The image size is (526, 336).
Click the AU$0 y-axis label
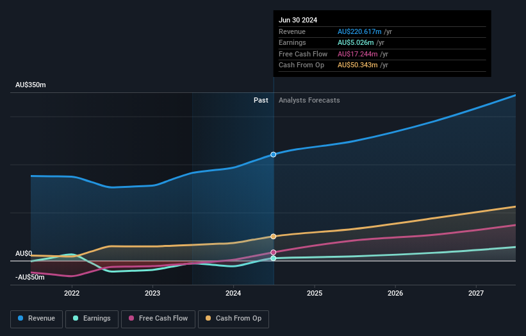tap(24, 253)
